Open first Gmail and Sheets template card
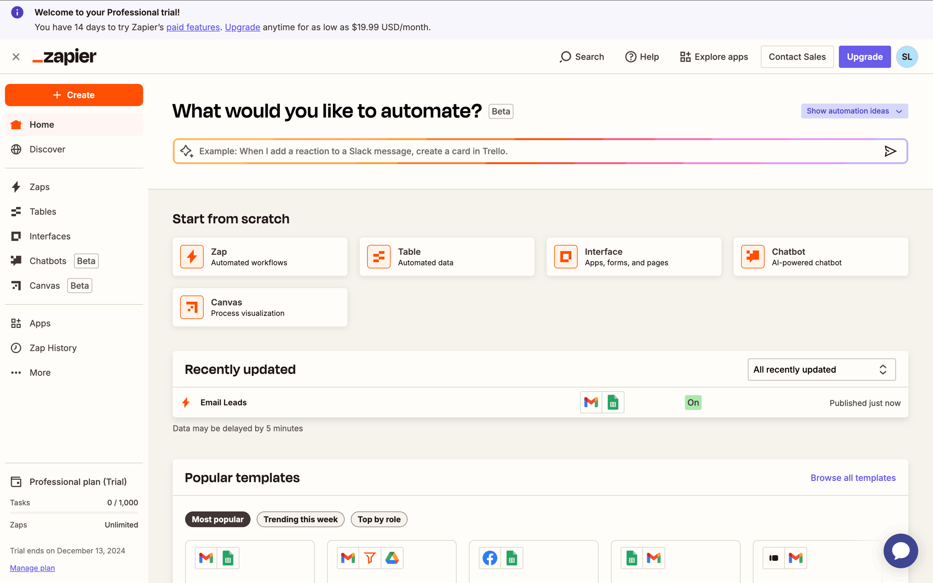933x583 pixels. click(250, 561)
